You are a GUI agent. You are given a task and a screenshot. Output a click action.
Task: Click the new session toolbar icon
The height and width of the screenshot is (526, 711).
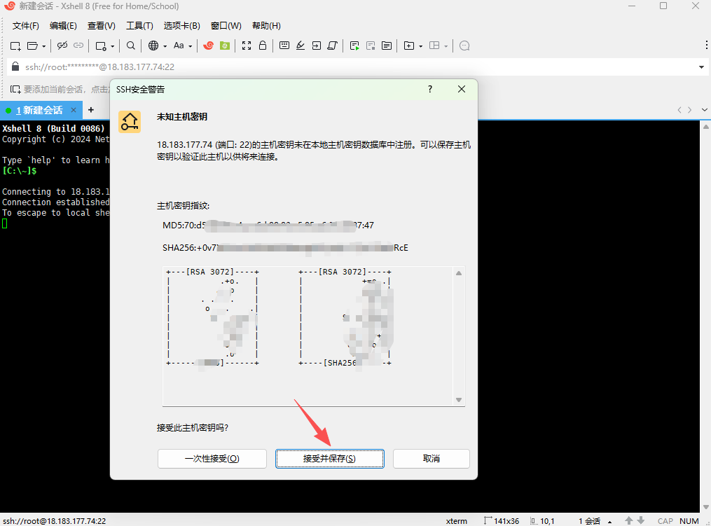click(x=15, y=46)
